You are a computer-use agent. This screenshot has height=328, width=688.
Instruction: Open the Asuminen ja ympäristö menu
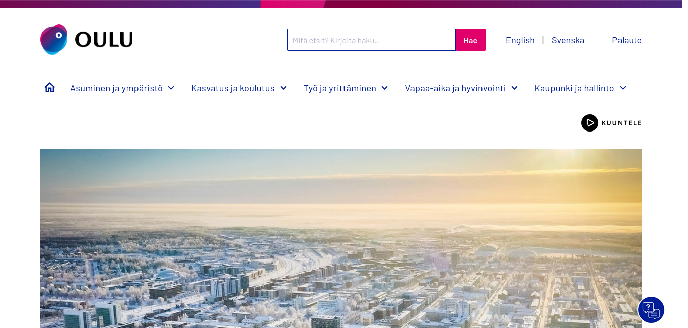116,88
